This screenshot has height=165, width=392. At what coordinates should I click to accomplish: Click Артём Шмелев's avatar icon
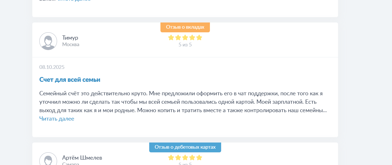point(48,160)
